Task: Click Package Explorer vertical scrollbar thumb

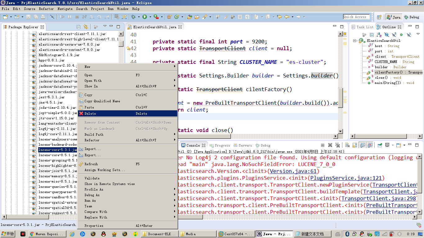Action: [x=121, y=44]
